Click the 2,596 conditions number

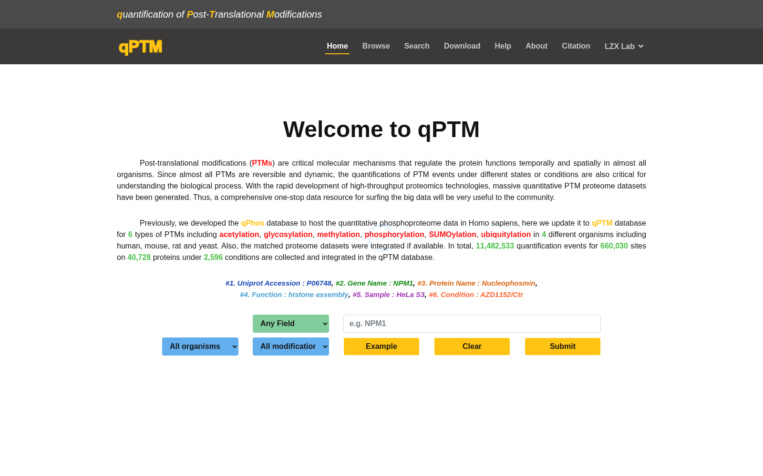[x=213, y=258]
